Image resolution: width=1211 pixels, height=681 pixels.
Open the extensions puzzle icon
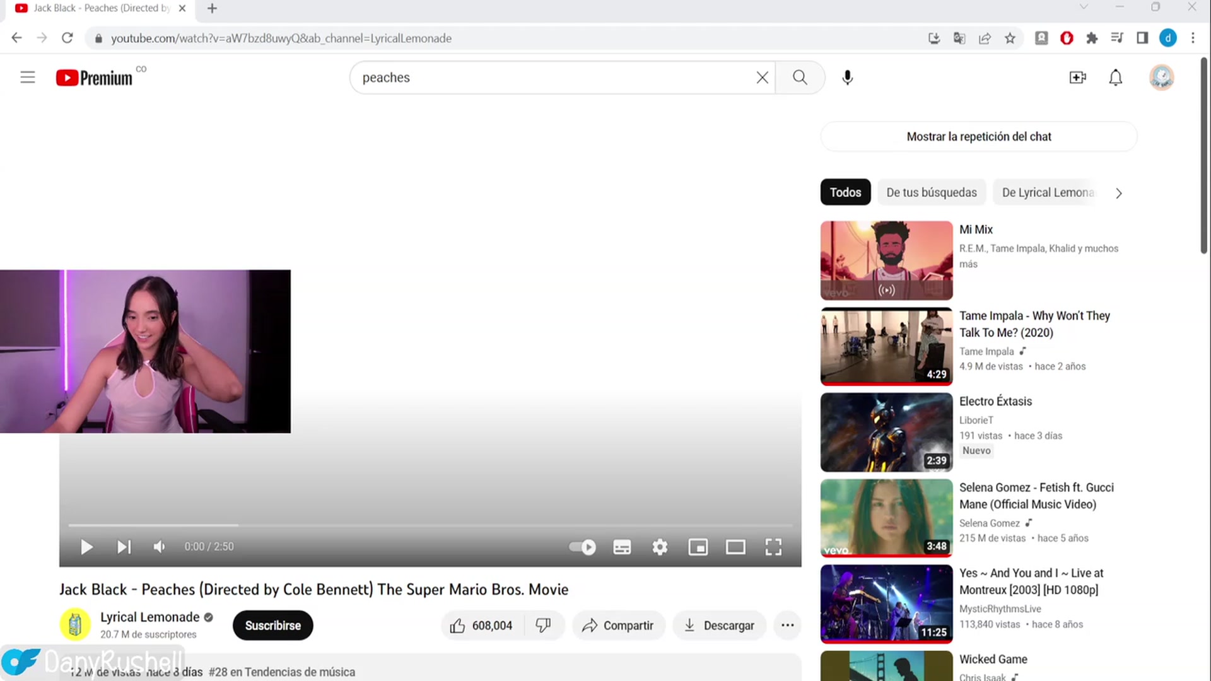pos(1092,38)
